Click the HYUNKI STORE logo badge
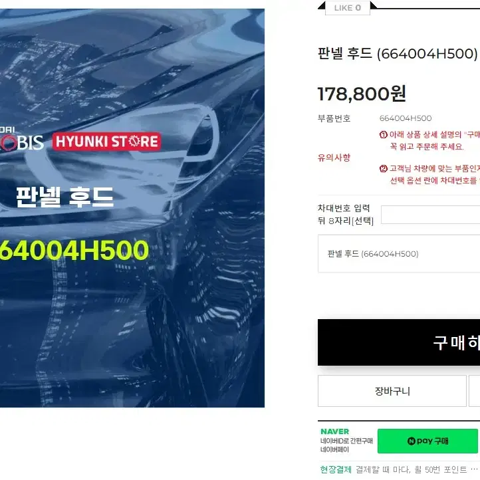The image size is (480, 480). click(x=106, y=142)
